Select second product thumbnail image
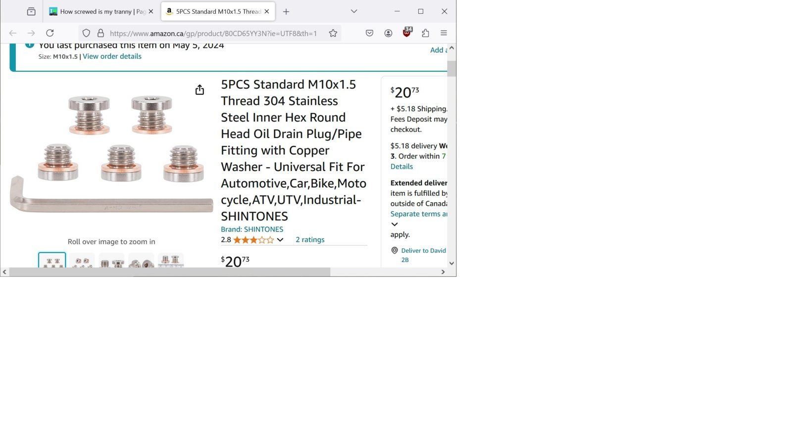This screenshot has height=445, width=792. 82,260
